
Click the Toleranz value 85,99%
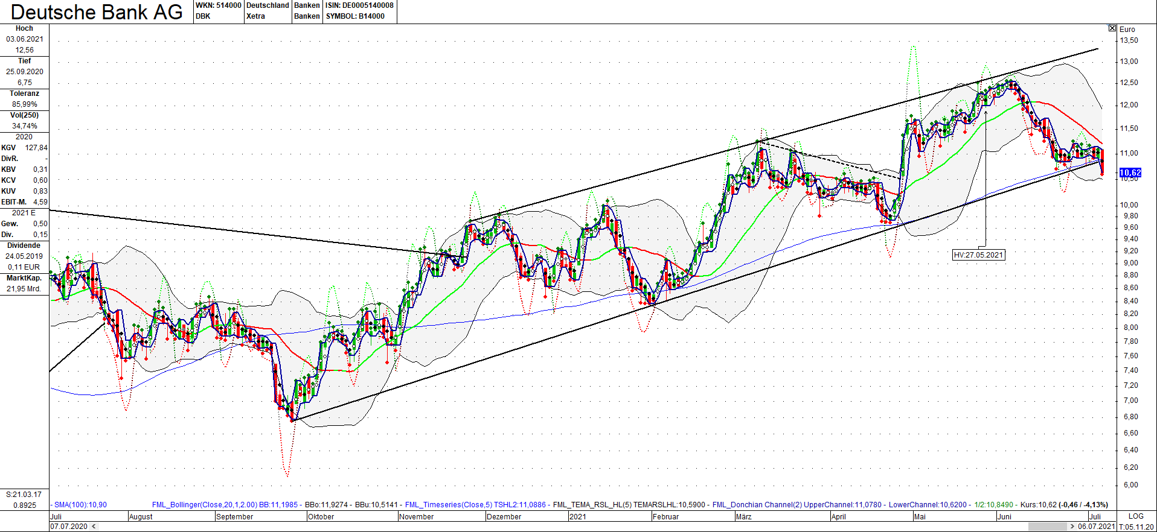click(25, 104)
